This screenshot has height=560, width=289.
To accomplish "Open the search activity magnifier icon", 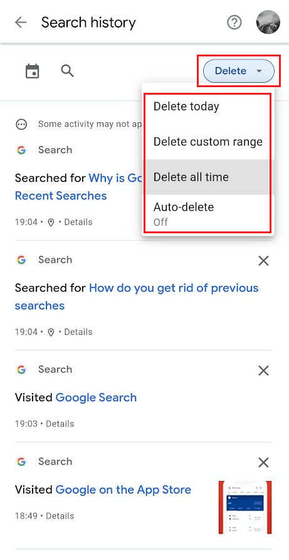I will click(x=67, y=71).
